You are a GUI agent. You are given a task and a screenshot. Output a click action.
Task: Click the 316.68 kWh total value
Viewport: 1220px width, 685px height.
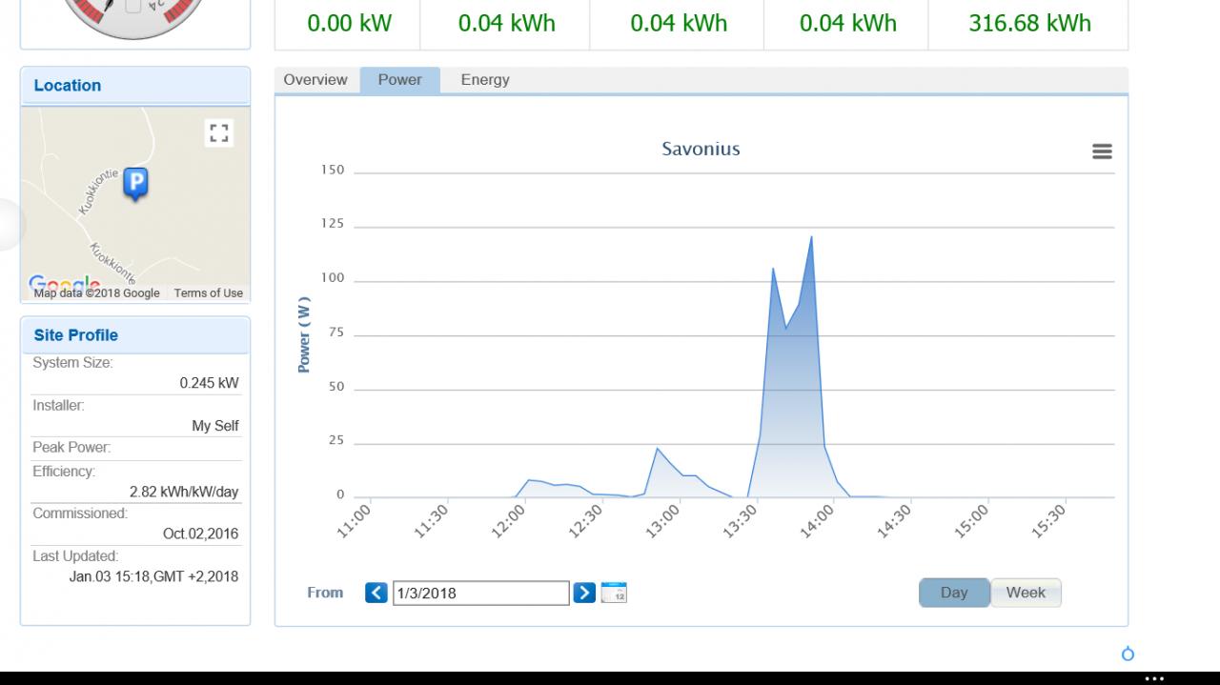[1029, 24]
